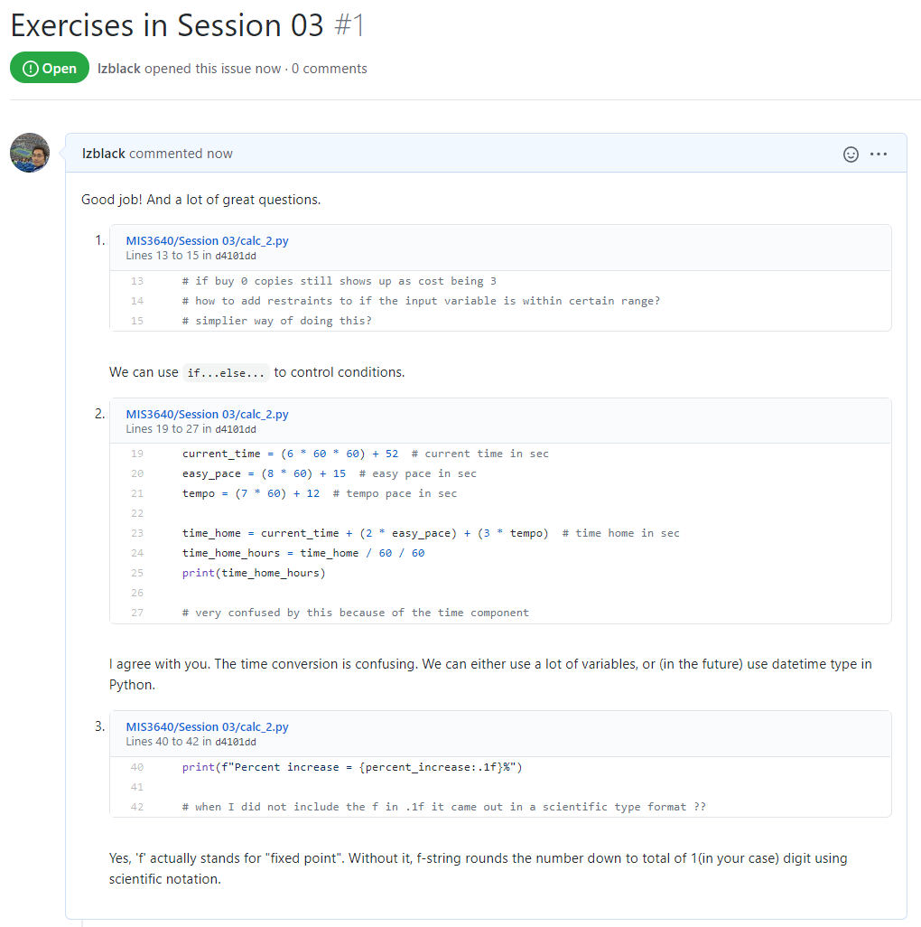Click the print(time_home_hours) code line
Screen dimensions: 921x927
254,572
